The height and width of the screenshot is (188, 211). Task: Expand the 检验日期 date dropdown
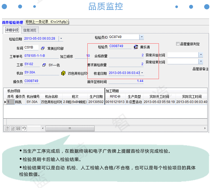[61, 39]
